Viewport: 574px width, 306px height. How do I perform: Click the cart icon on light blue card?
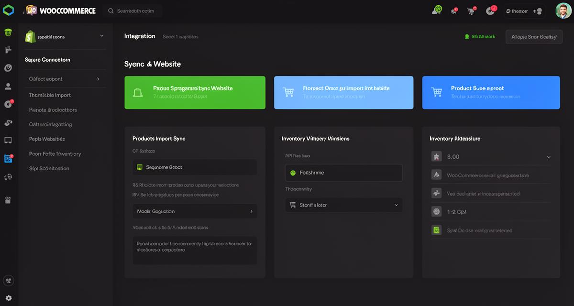288,92
